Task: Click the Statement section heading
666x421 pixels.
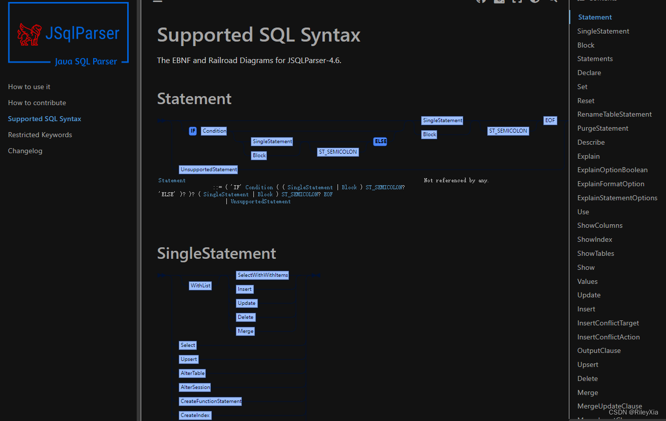Action: (x=194, y=99)
